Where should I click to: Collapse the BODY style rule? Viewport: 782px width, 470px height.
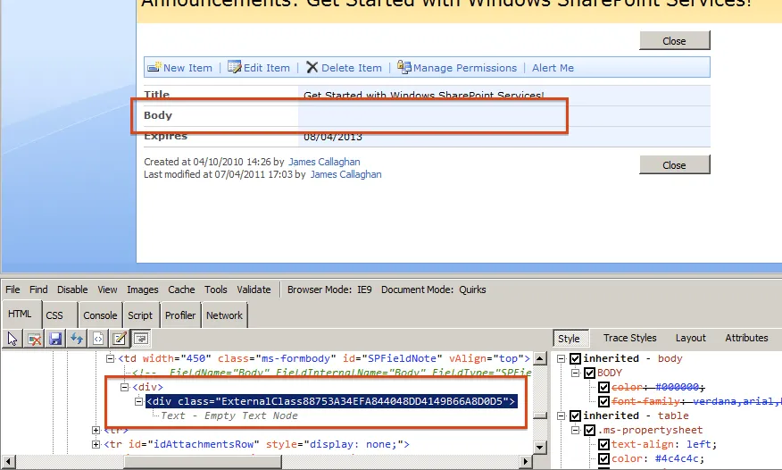point(576,373)
